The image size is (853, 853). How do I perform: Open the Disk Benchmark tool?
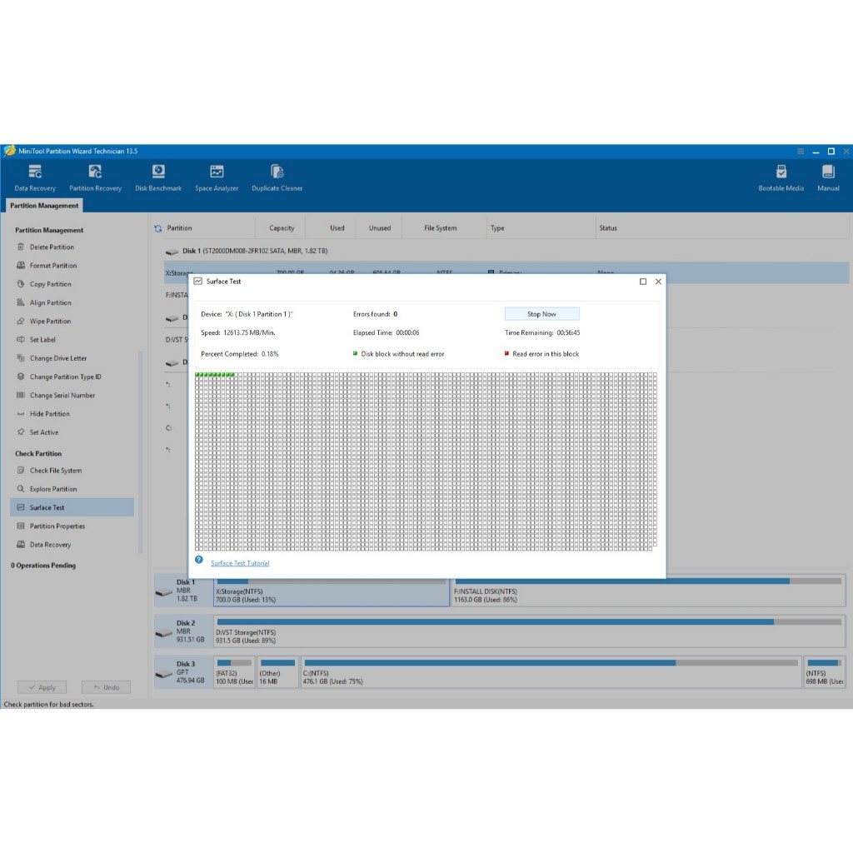coord(158,177)
